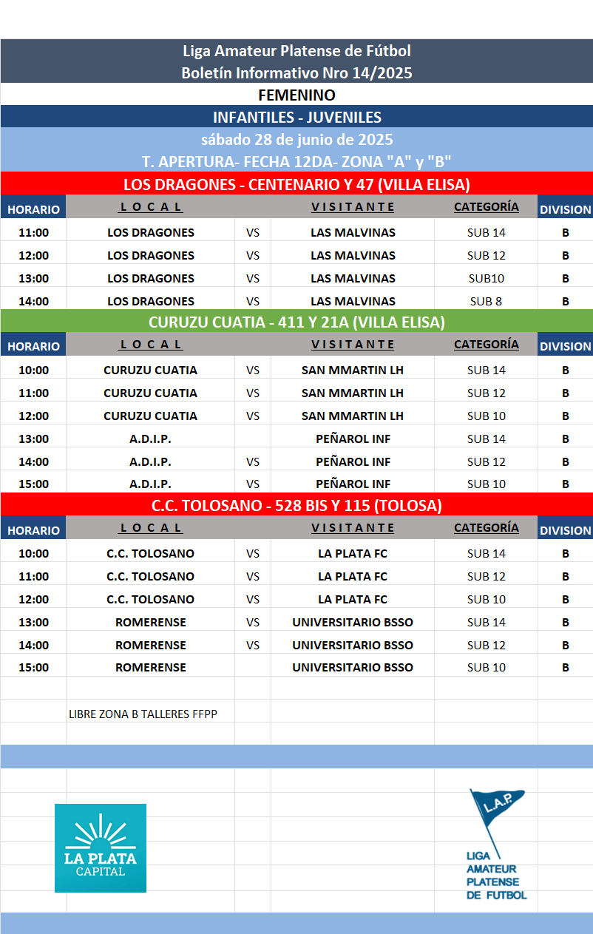Click the C.C. Tolosano venue header
Image resolution: width=593 pixels, height=934 pixels.
click(296, 506)
